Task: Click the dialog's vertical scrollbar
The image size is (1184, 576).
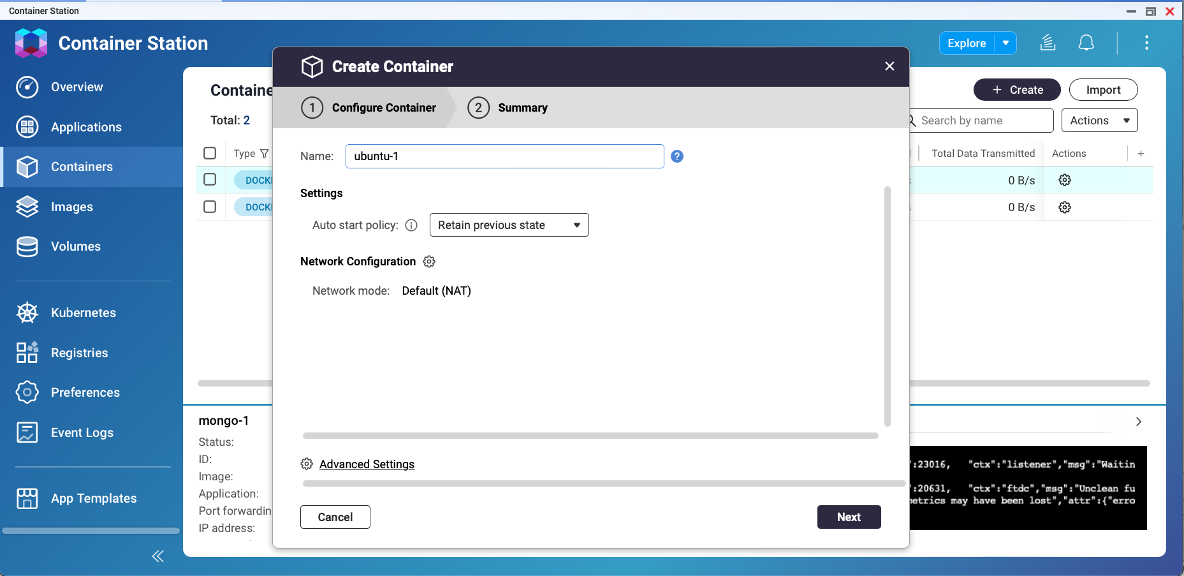Action: pos(887,306)
